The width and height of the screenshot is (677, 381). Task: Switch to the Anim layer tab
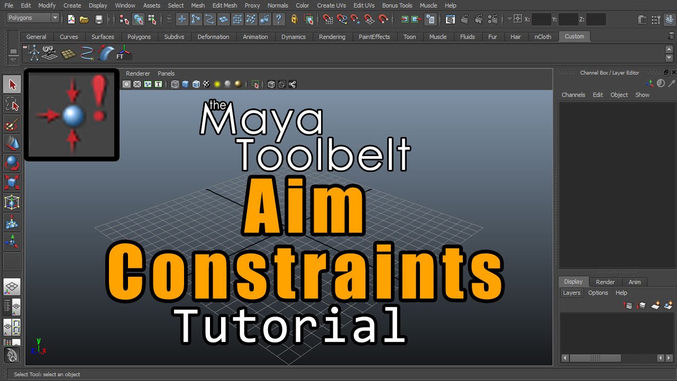(x=635, y=282)
